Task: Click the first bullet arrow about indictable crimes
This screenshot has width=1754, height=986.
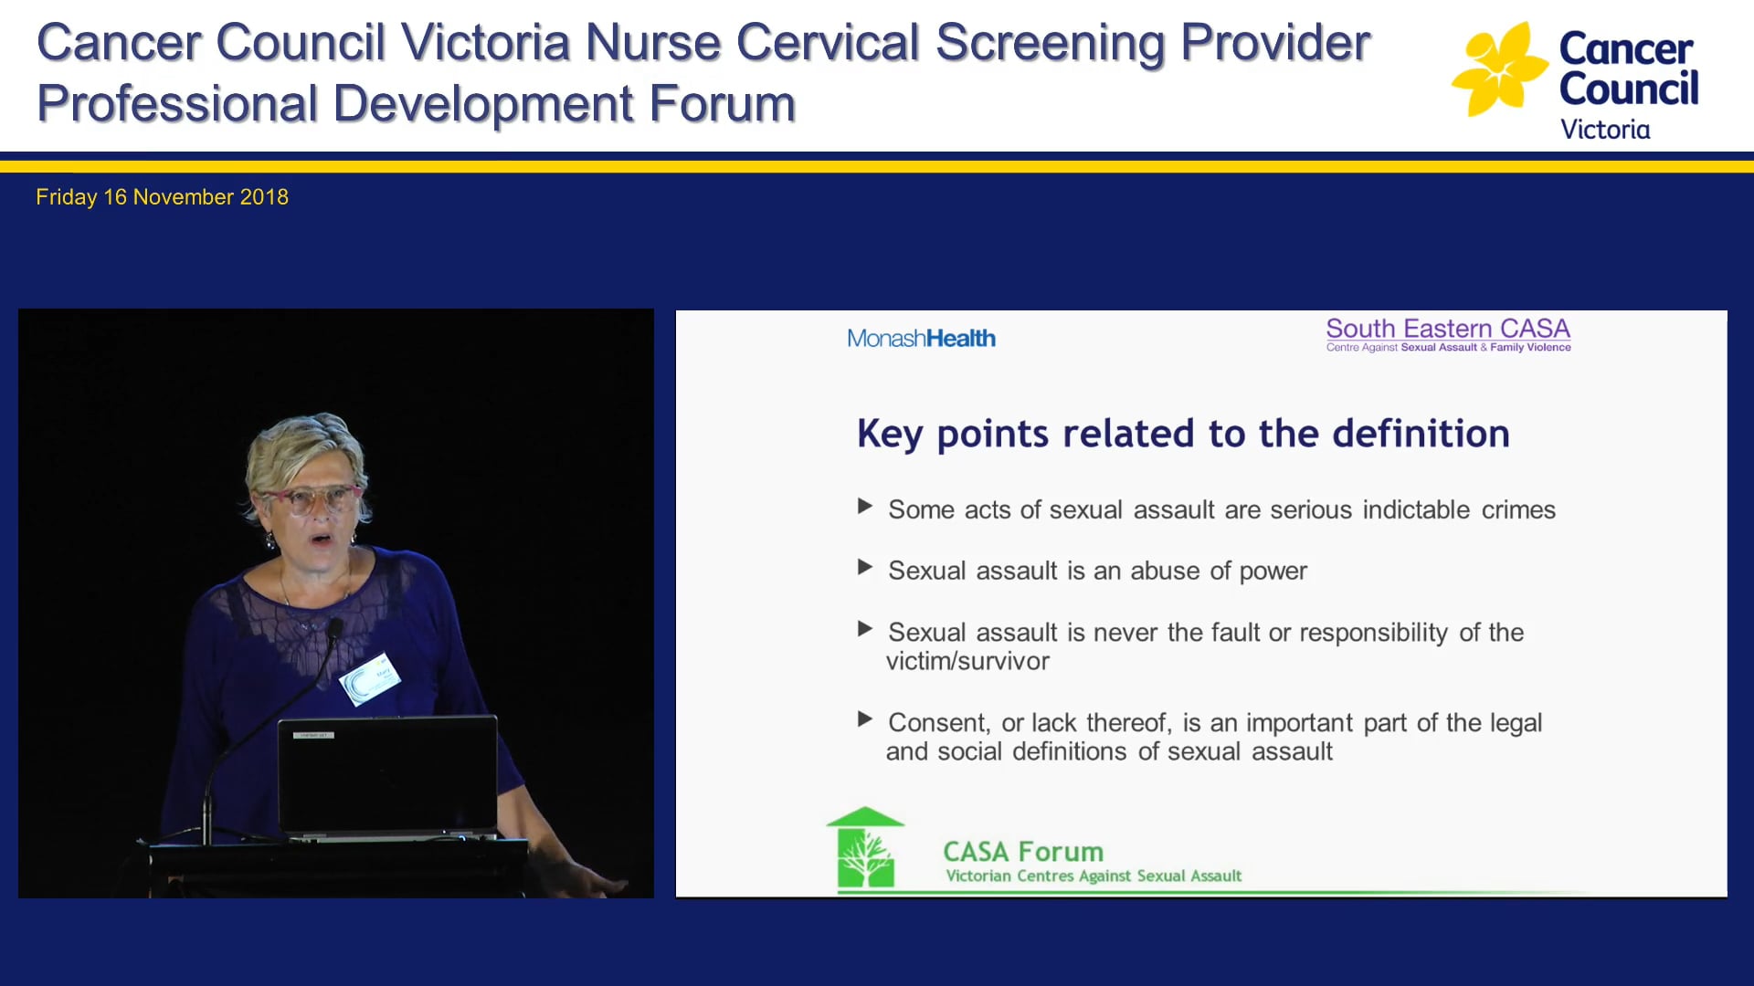Action: (864, 508)
